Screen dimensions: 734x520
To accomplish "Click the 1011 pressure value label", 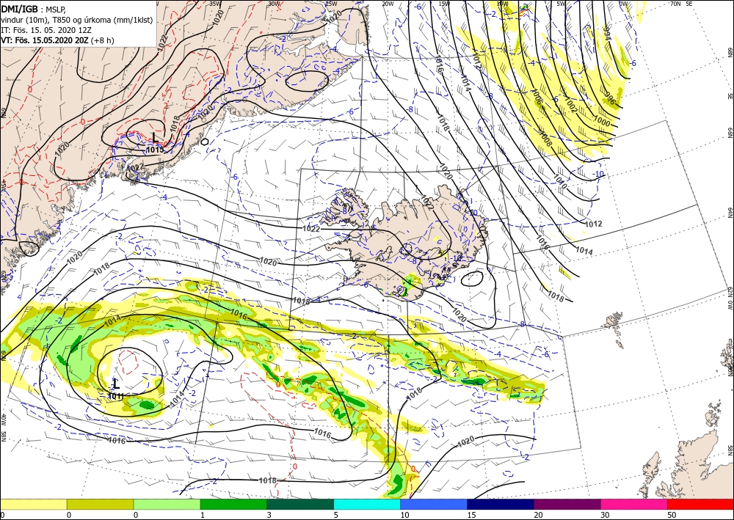I will coord(116,396).
